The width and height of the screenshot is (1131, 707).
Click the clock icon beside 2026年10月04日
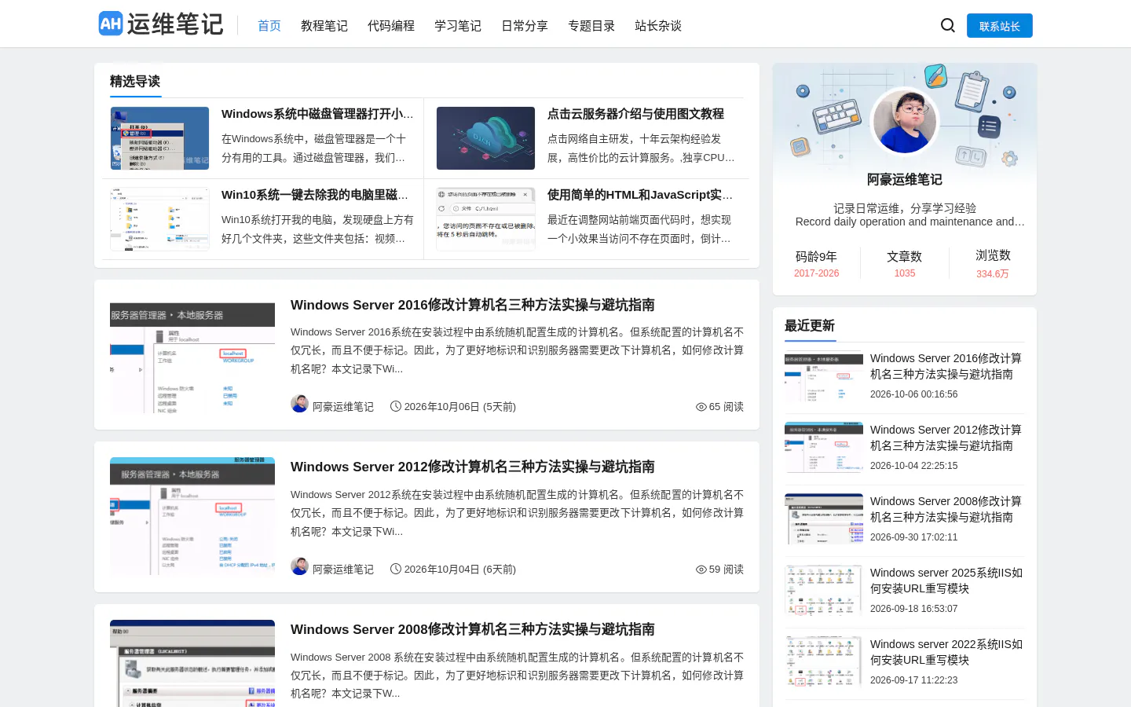point(396,569)
